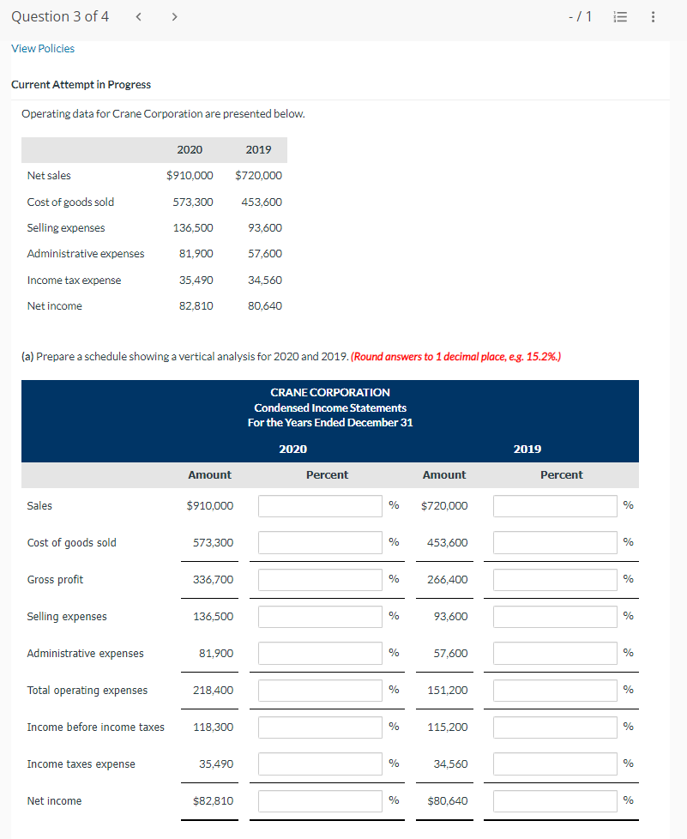Click the Administrative expenses 2019 percent field
Image resolution: width=687 pixels, height=839 pixels.
pos(555,653)
